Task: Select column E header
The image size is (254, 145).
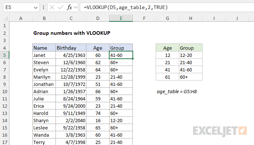Action: (x=121, y=18)
